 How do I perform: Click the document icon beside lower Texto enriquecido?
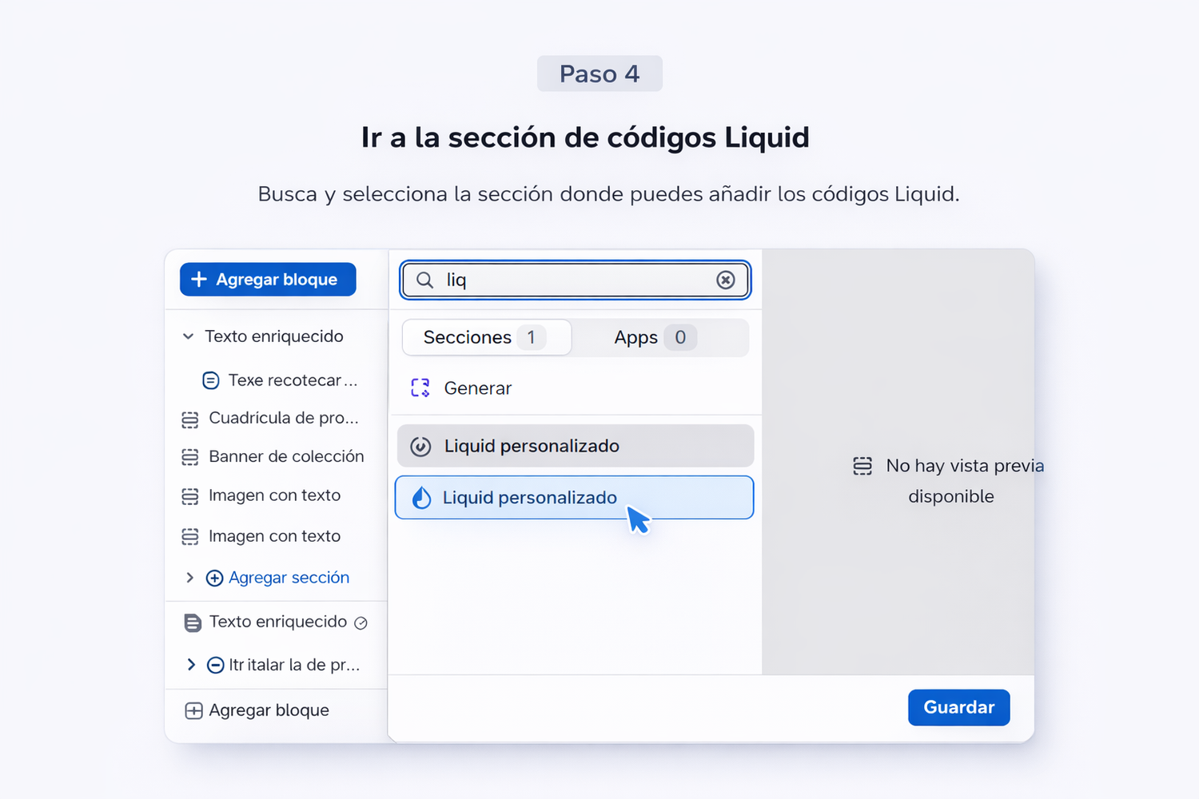[x=193, y=622]
